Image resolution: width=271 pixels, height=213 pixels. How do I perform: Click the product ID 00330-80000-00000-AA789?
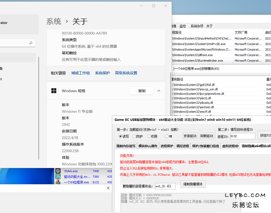pos(84,33)
